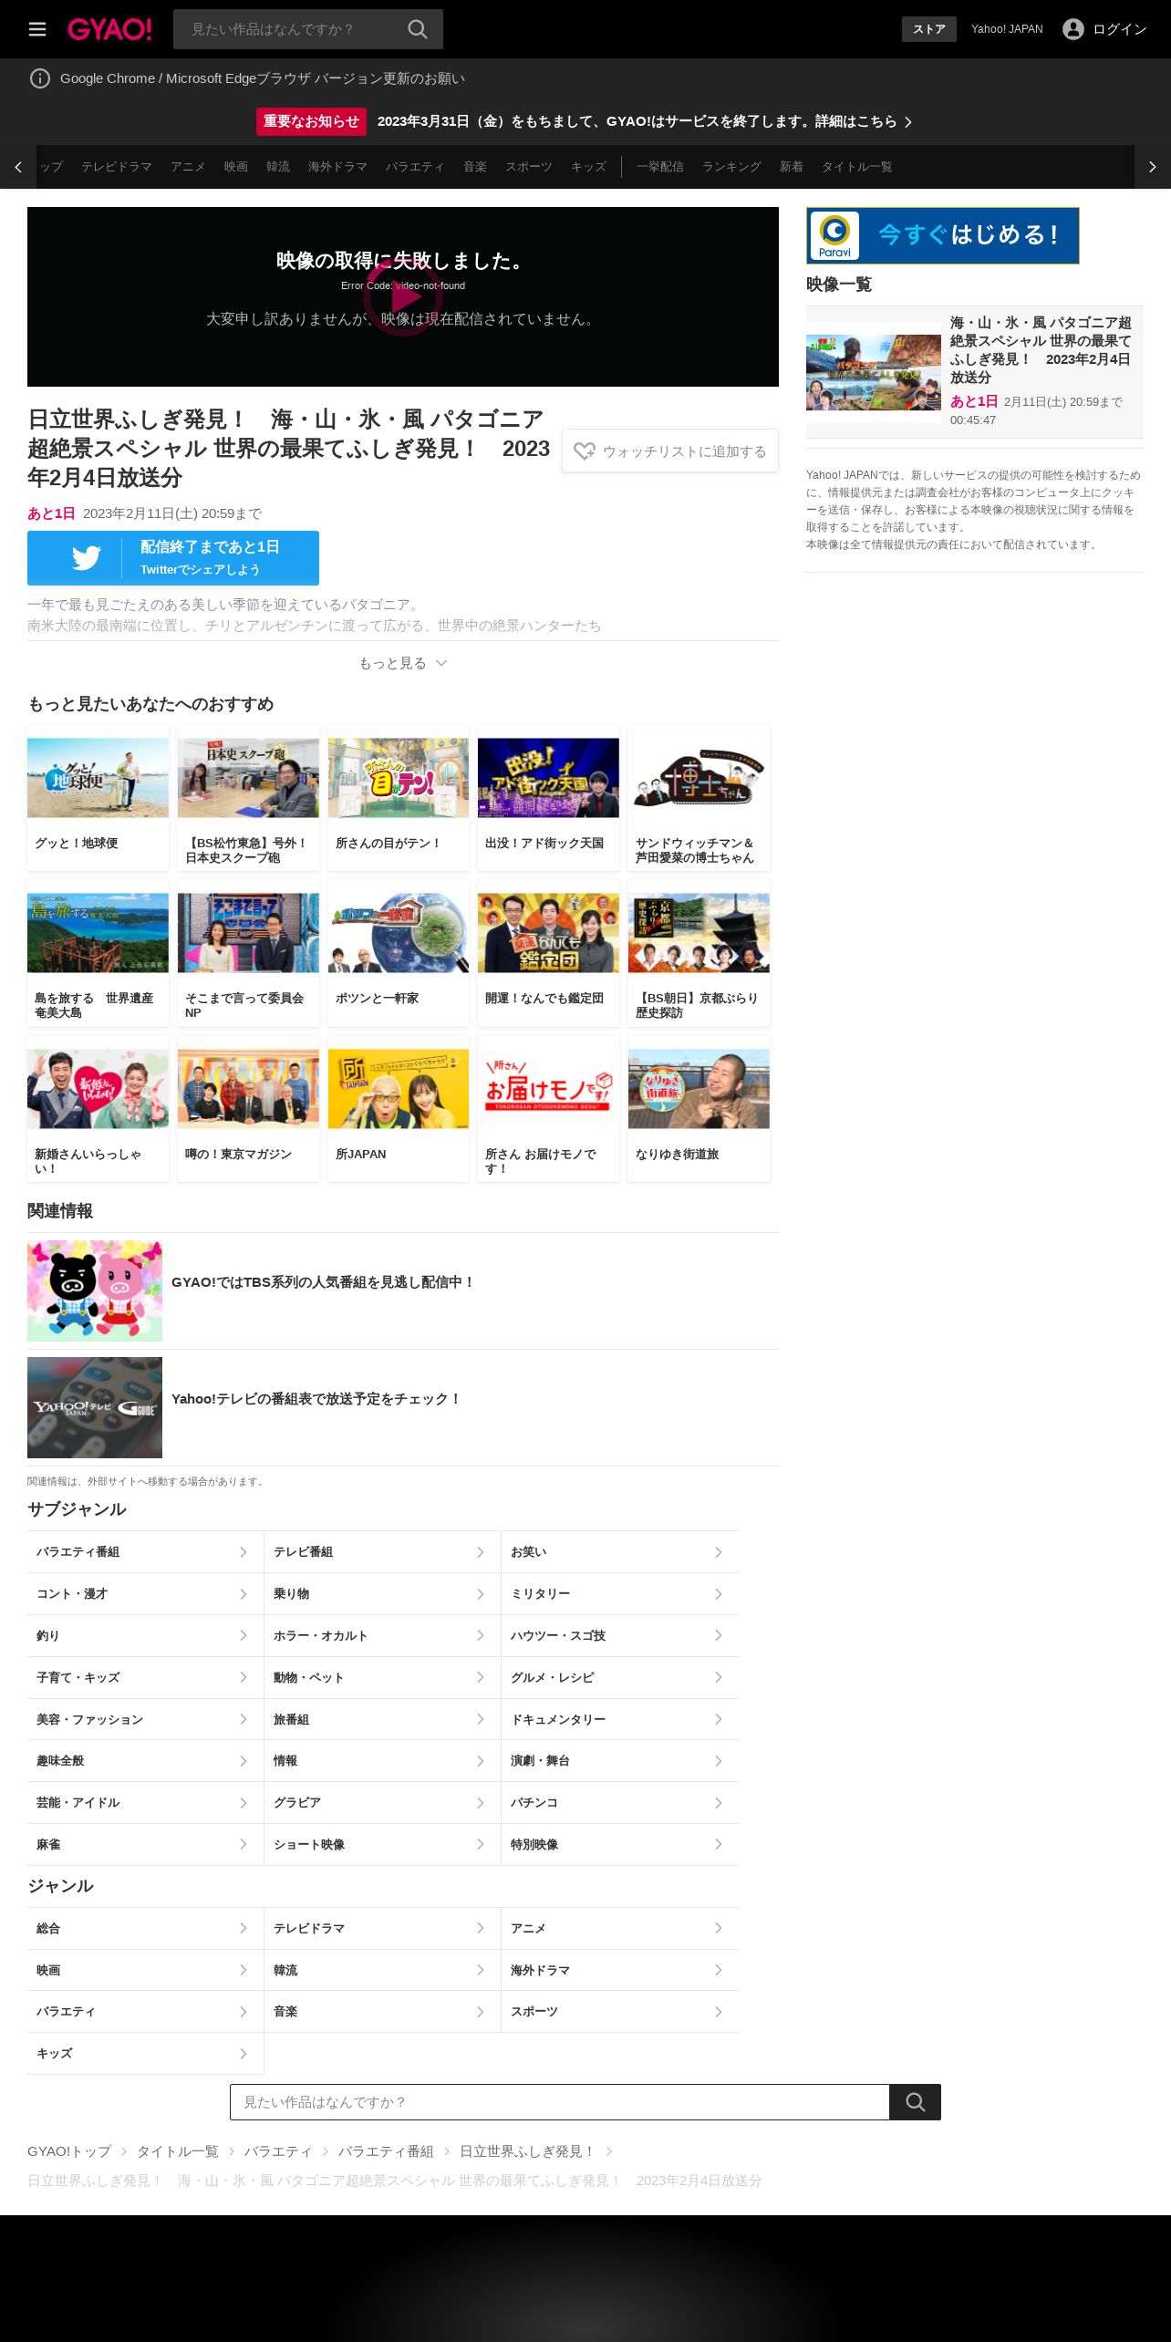This screenshot has width=1171, height=2342.
Task: Open the バラエティ番組 subgenre row
Action: point(145,1552)
